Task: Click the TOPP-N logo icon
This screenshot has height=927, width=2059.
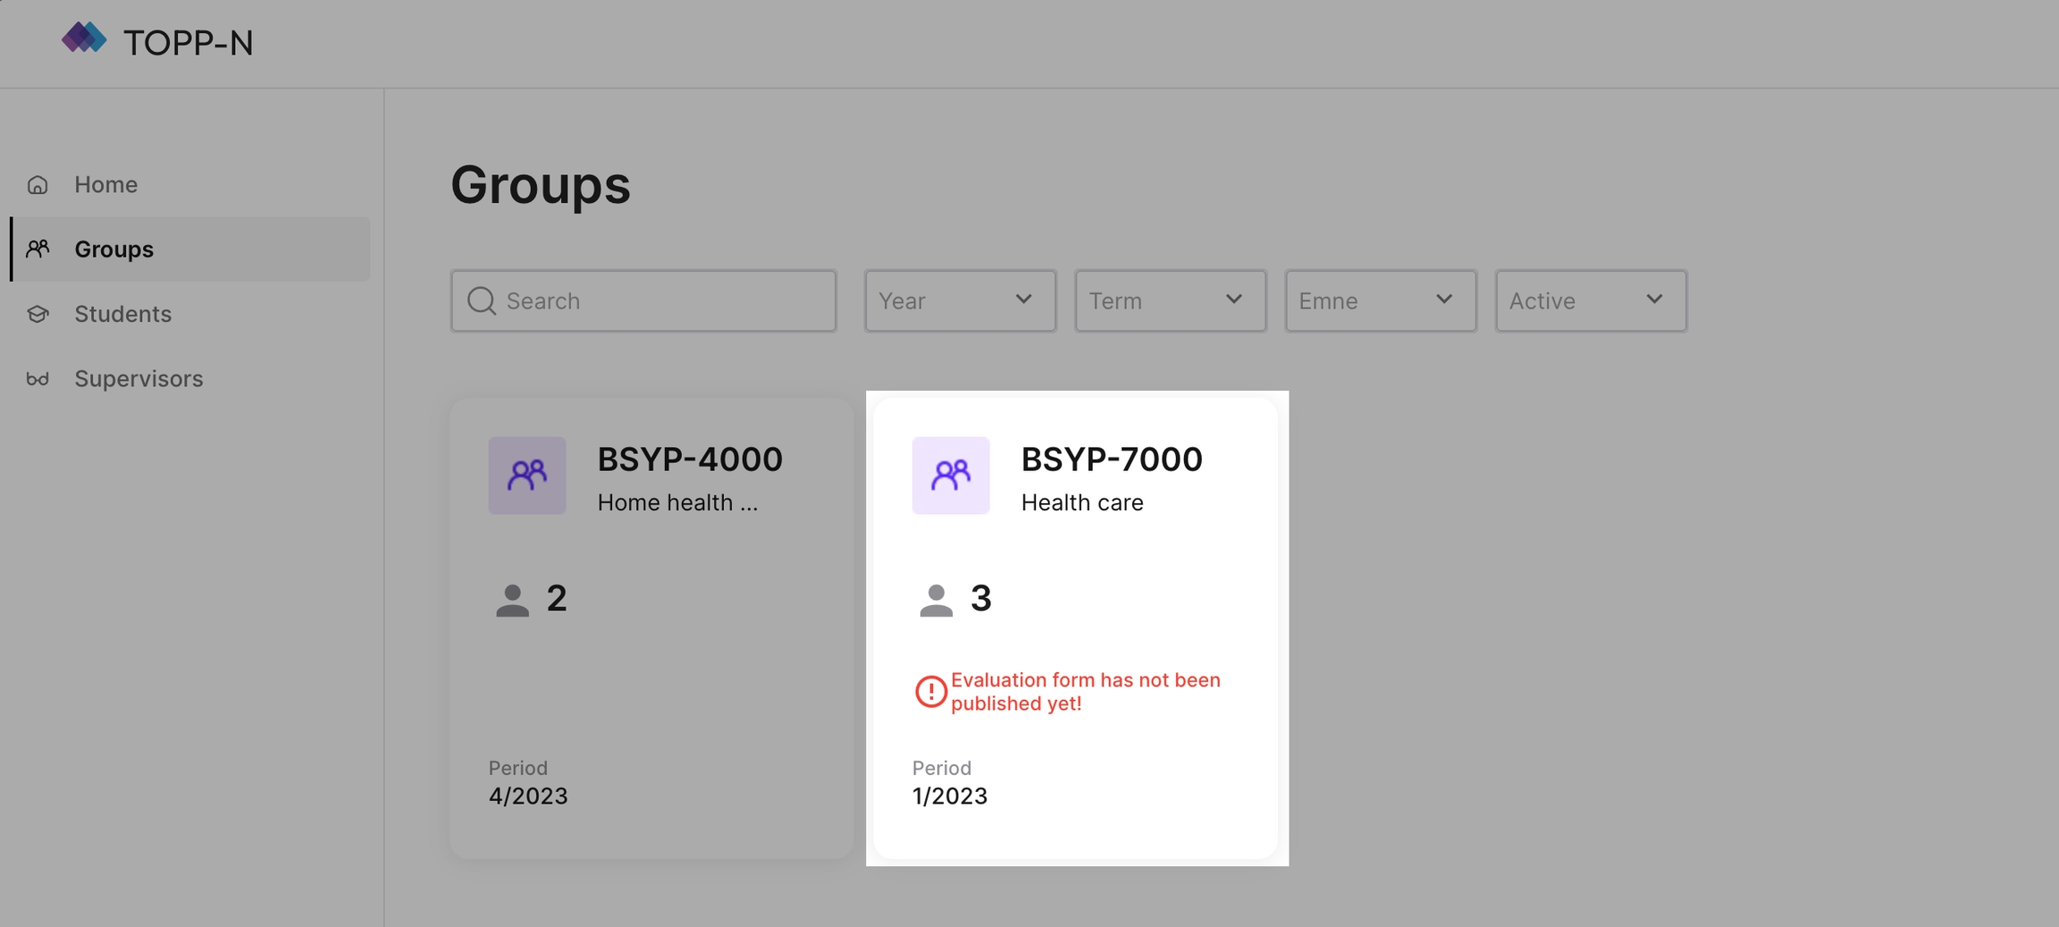Action: [x=84, y=38]
